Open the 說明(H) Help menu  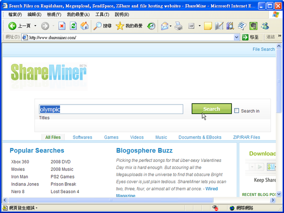pyautogui.click(x=122, y=15)
